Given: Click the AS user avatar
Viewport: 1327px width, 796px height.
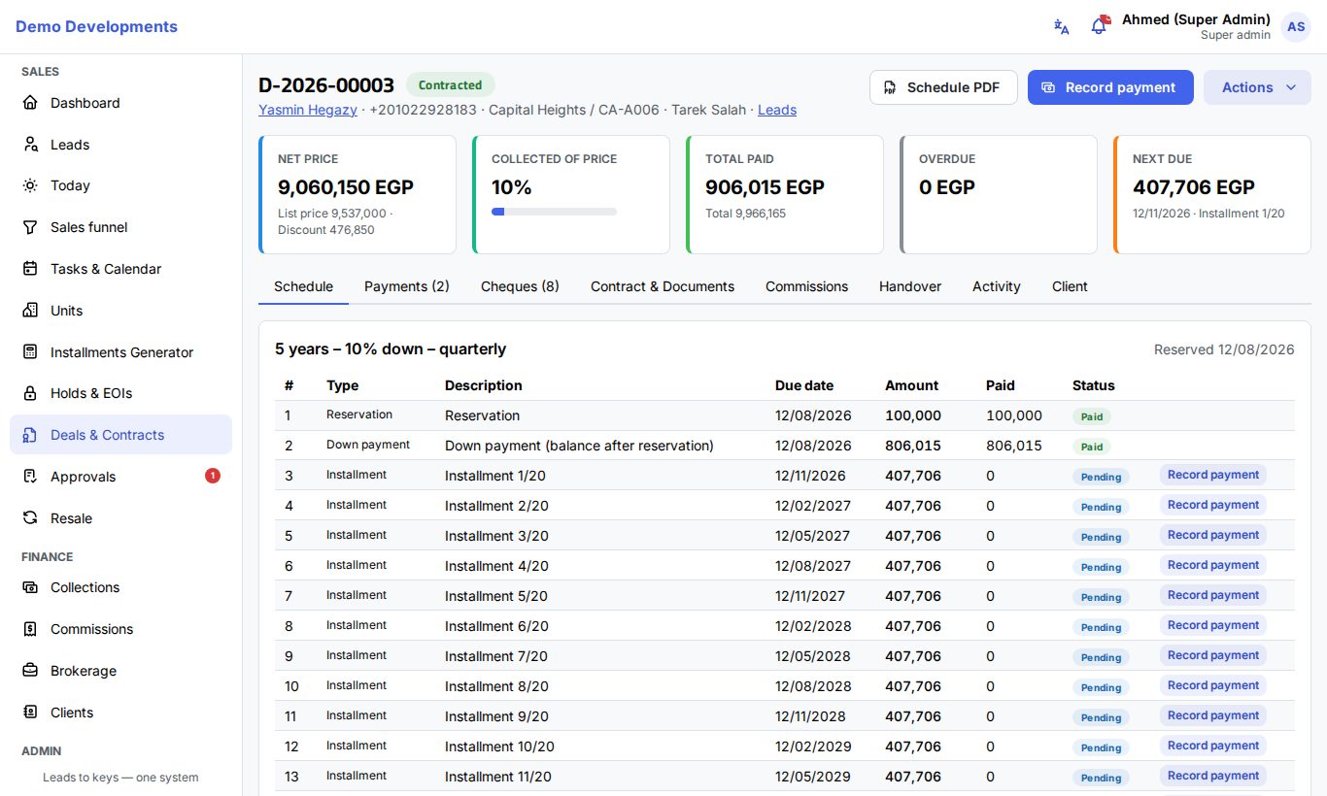Looking at the screenshot, I should (x=1296, y=27).
